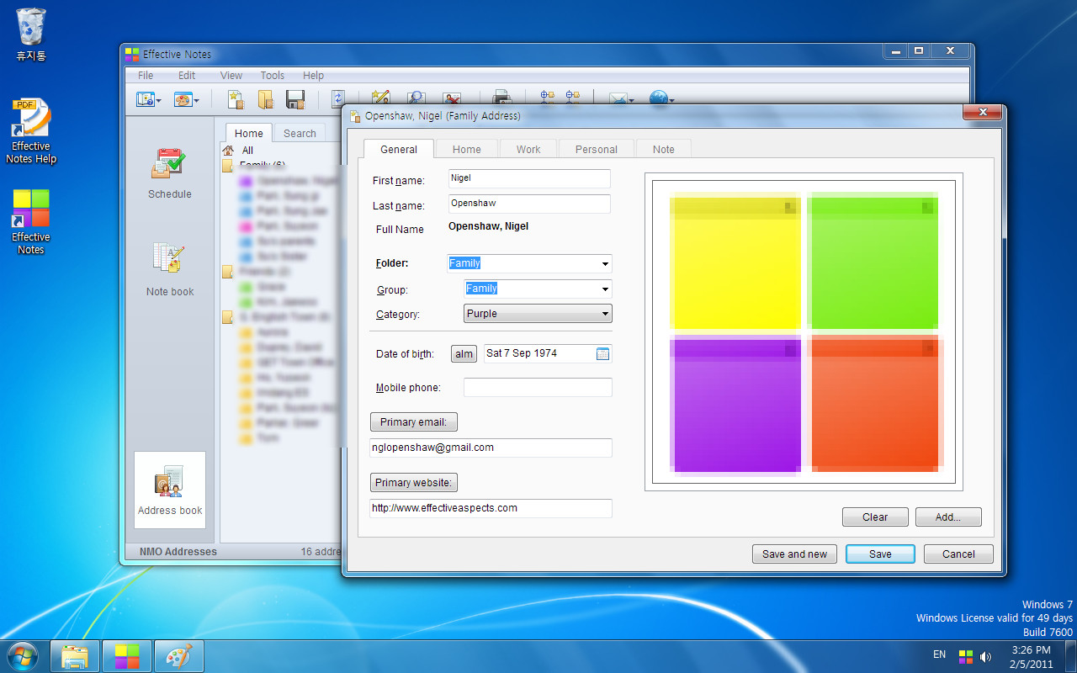Screen dimensions: 1077x673
Task: Switch to the Work tab
Action: tap(528, 149)
